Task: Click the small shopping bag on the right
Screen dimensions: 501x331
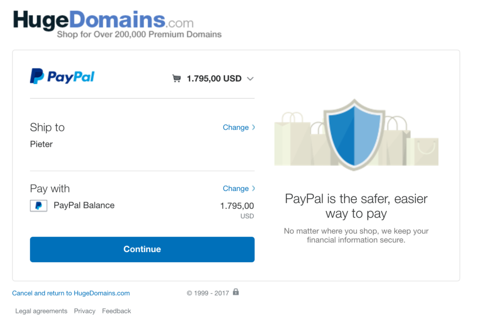Action: (426, 151)
